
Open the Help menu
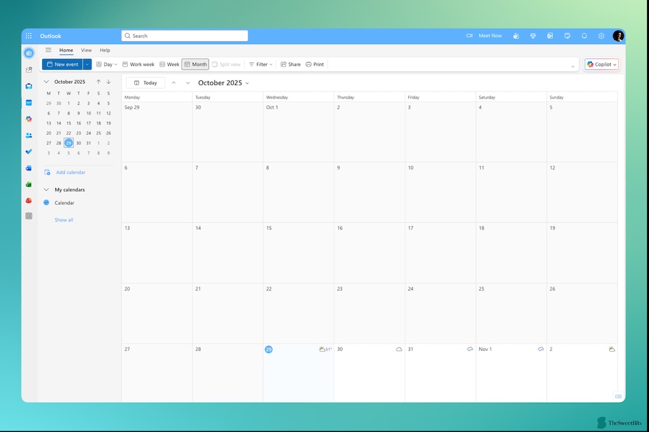click(x=104, y=50)
